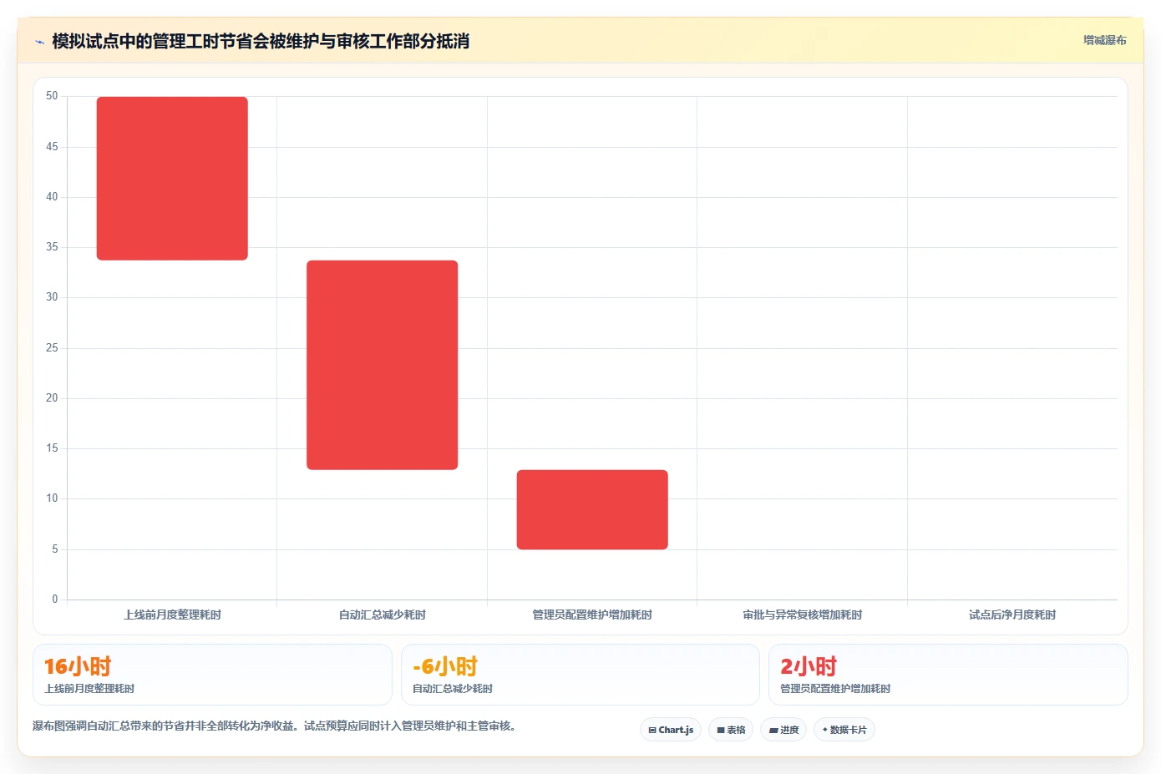1161x774 pixels.
Task: Click the y-axis value 25
Action: tap(52, 347)
